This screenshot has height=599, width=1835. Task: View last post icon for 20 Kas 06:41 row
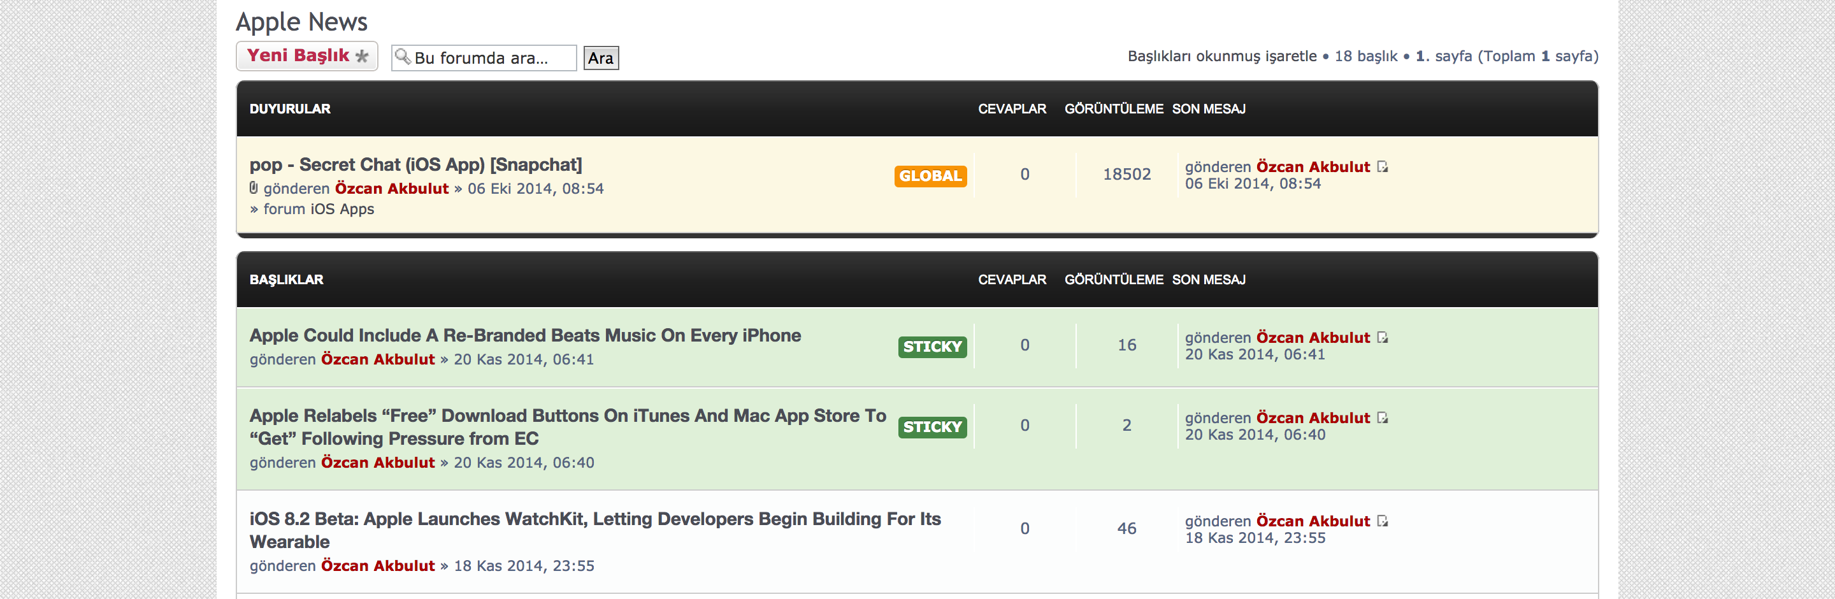pos(1382,338)
